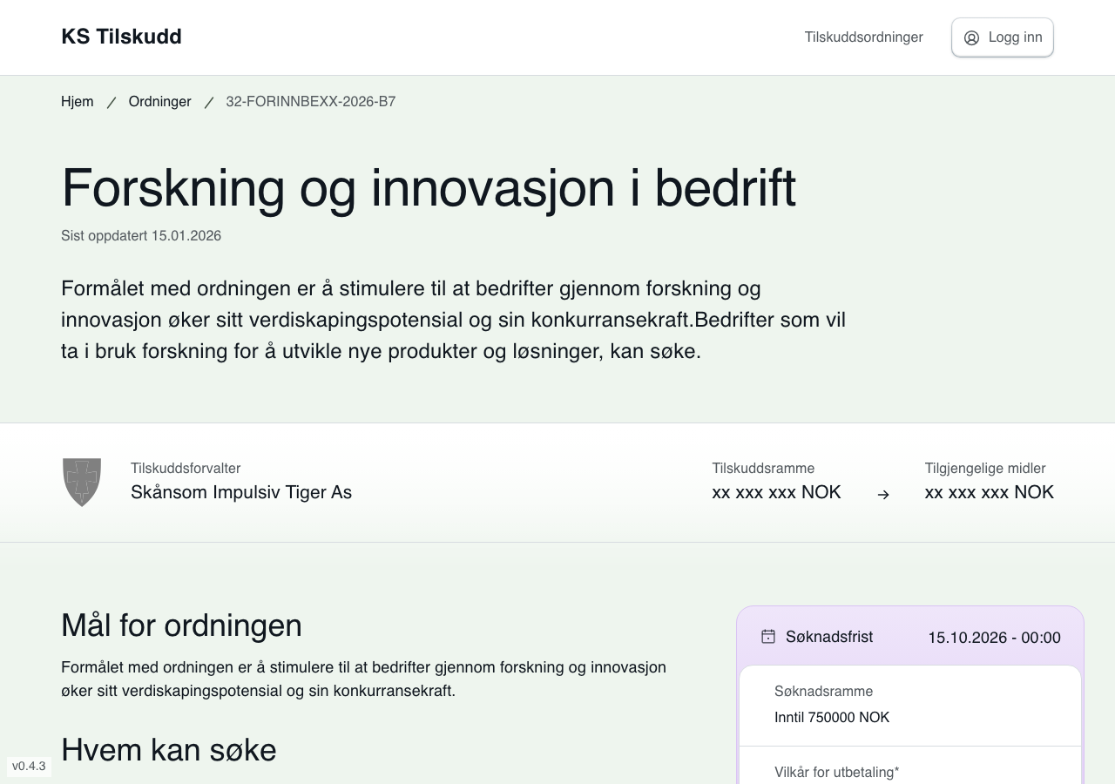This screenshot has width=1115, height=784.
Task: Click the calendar icon beside Søknadsfrist
Action: (x=767, y=637)
